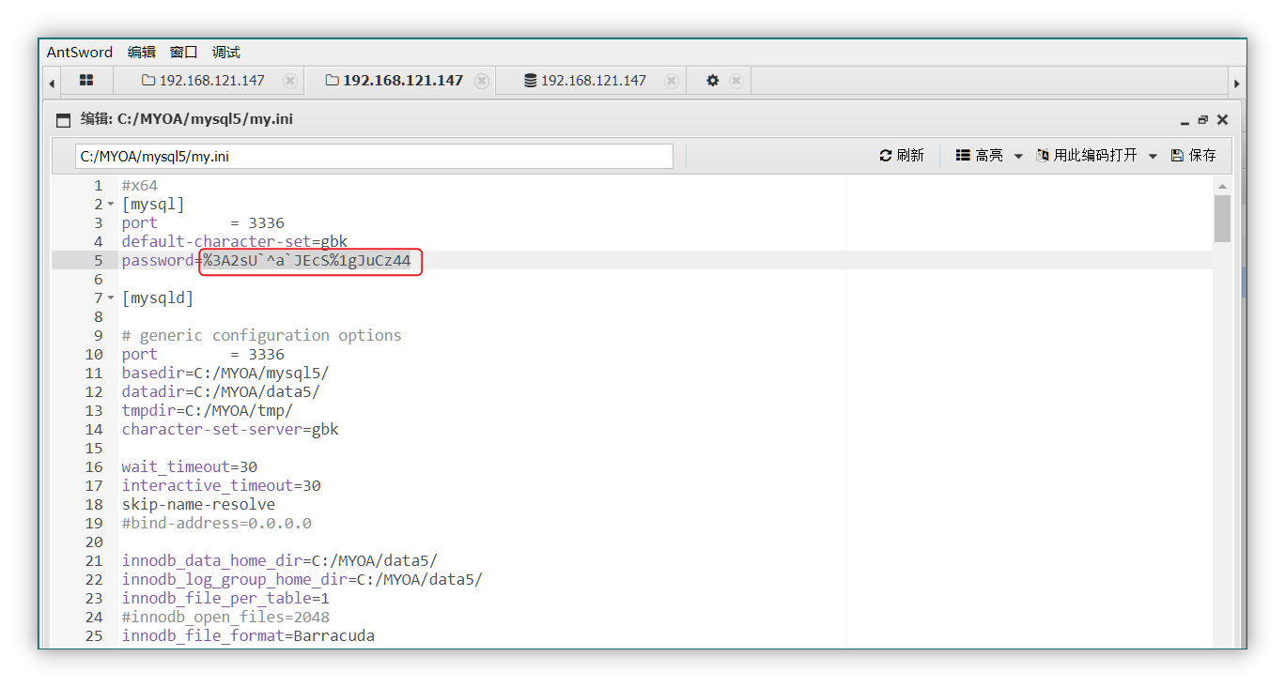
Task: Click the editor panel window icon
Action: click(63, 120)
